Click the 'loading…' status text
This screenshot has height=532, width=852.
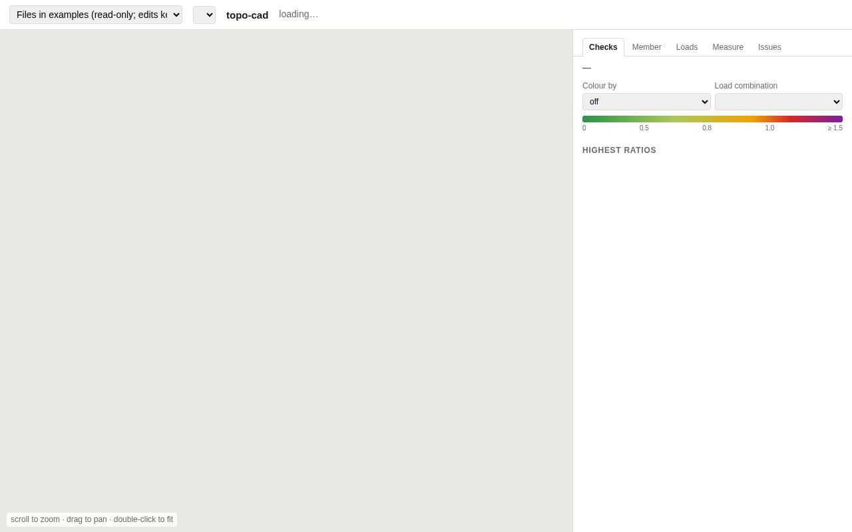pos(299,14)
